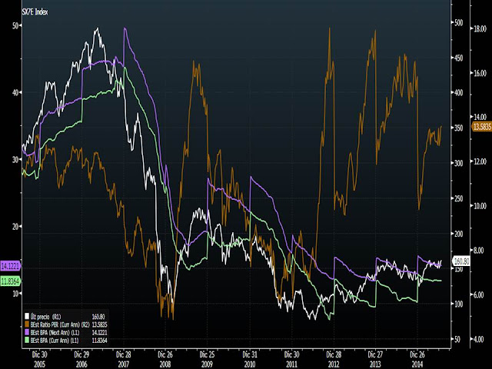
Task: Select the purple BEst BPA Next Ann swatch
Action: tap(27, 332)
